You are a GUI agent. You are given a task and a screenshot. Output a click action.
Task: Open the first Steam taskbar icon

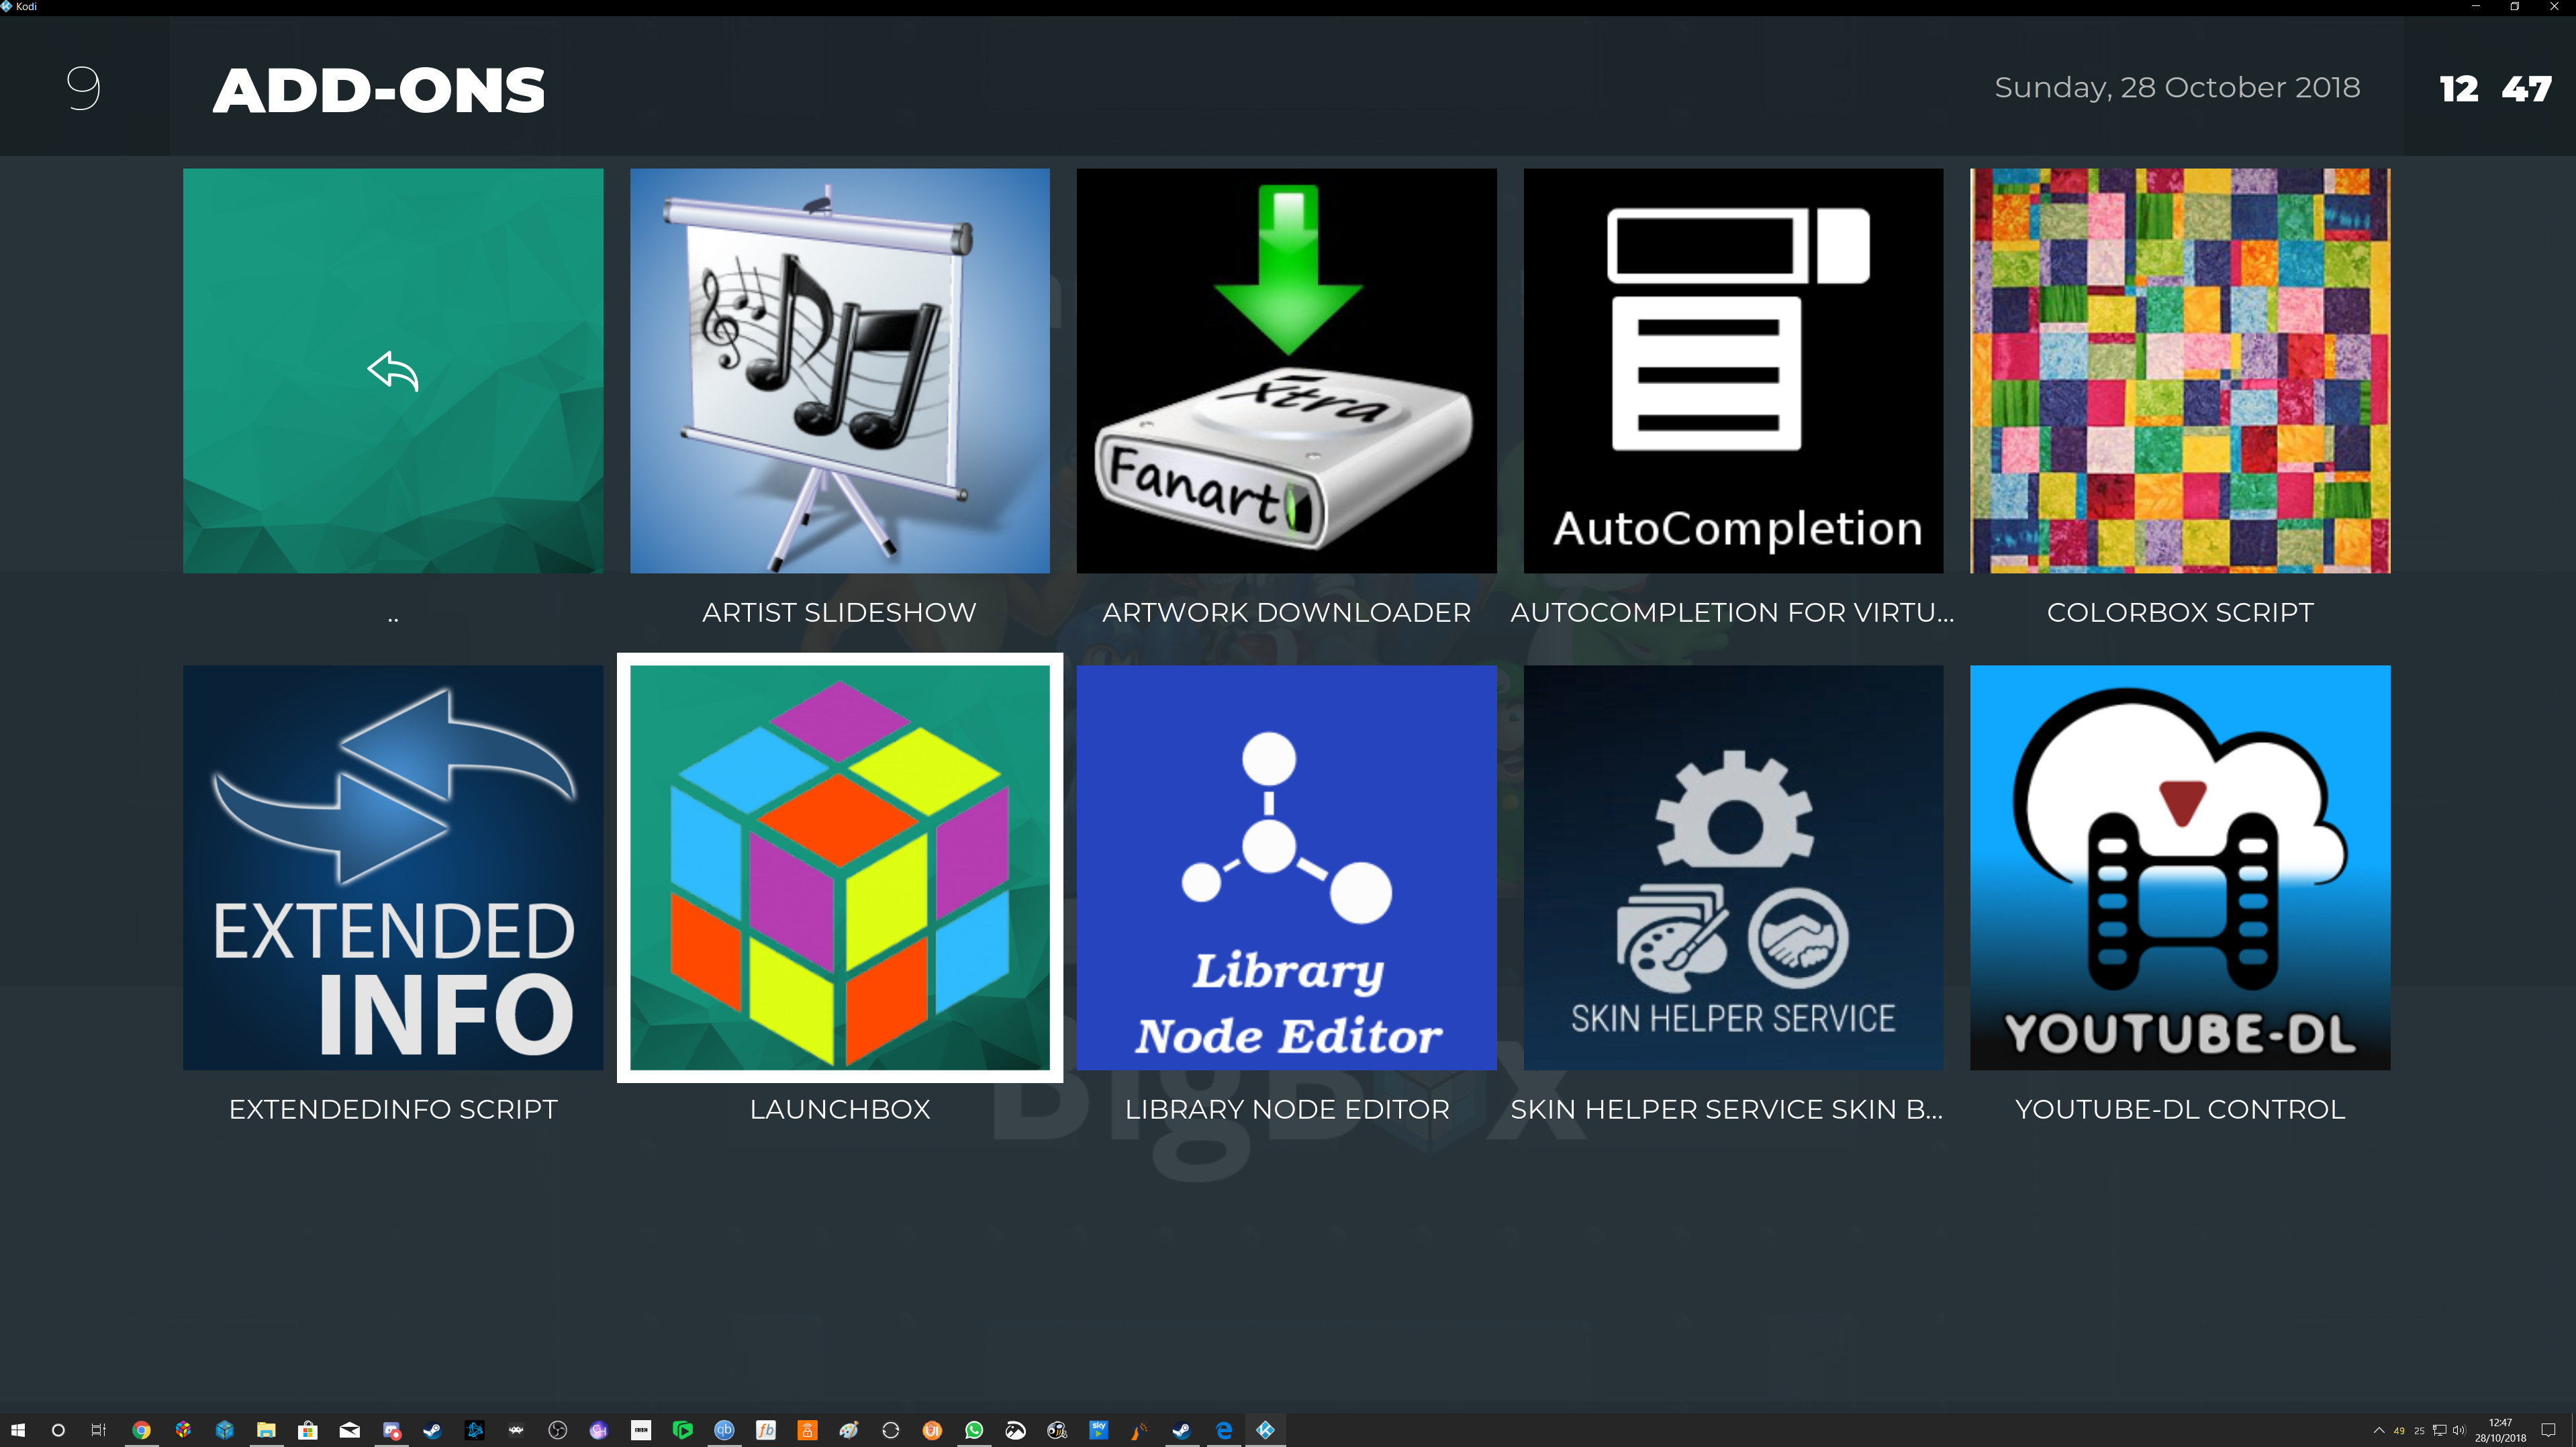point(433,1430)
